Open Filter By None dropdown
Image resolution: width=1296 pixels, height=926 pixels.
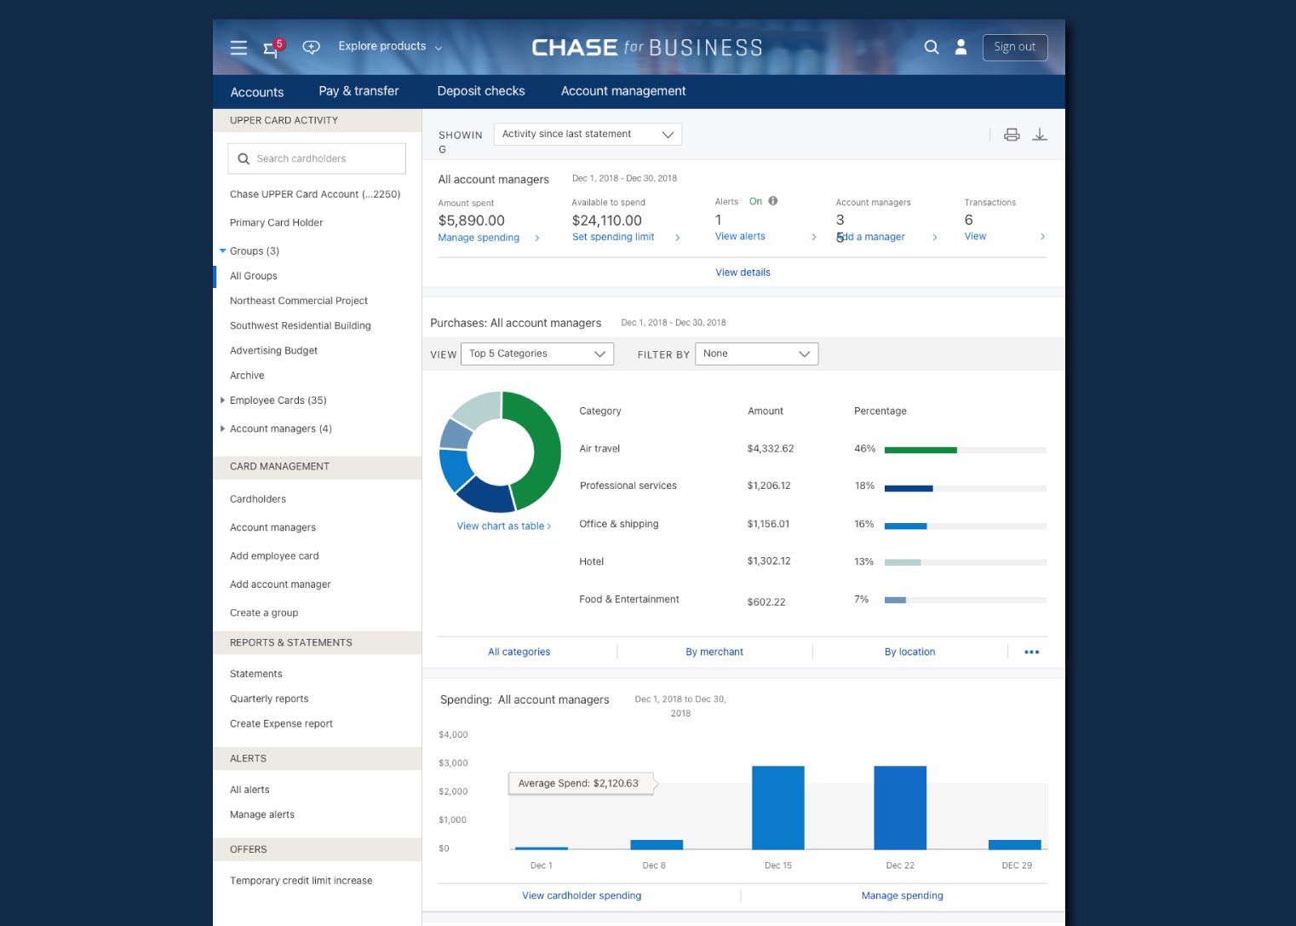tap(757, 354)
